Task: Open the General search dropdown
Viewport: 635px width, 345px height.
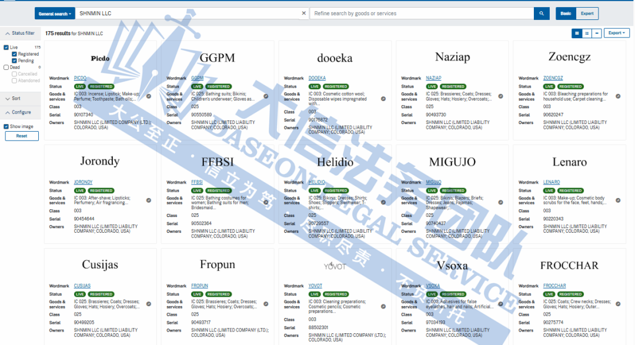Action: tap(55, 14)
